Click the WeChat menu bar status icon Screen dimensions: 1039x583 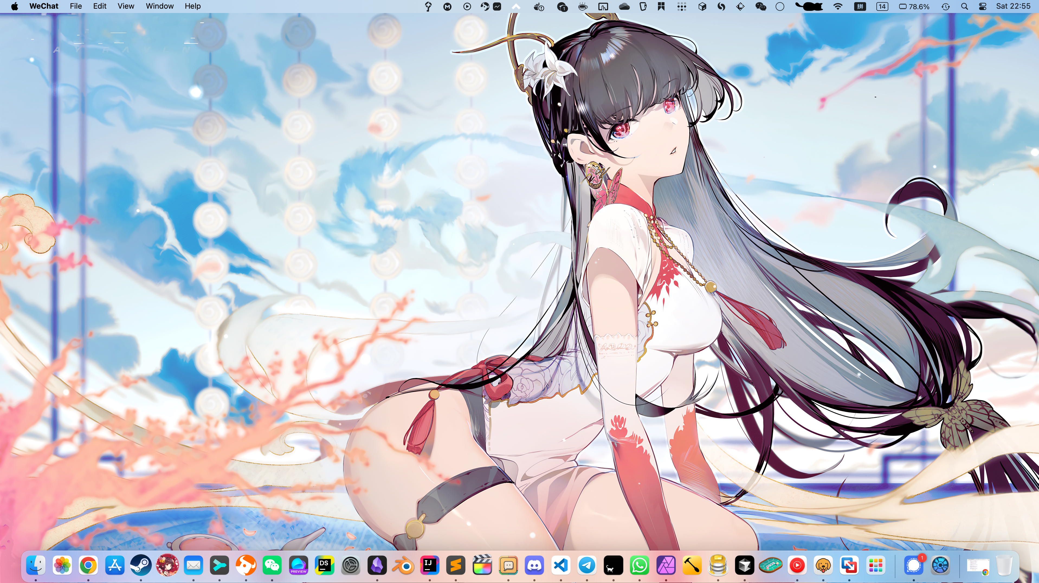(x=761, y=7)
